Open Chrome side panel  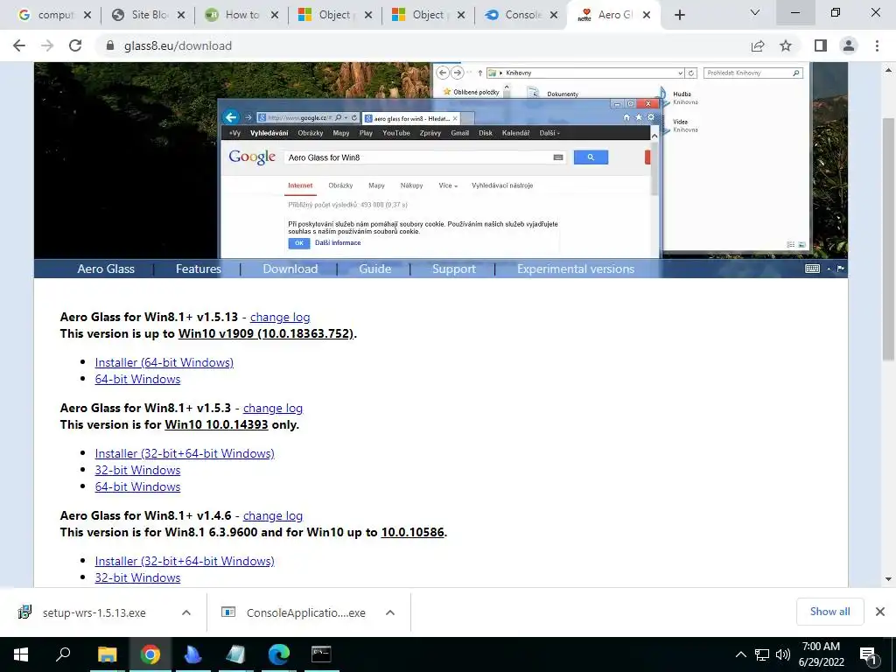[x=821, y=45]
